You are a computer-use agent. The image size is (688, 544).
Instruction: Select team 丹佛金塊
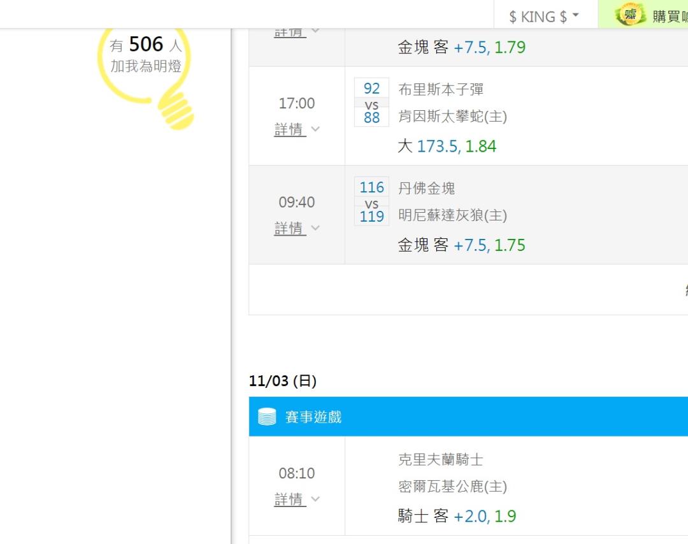[426, 188]
